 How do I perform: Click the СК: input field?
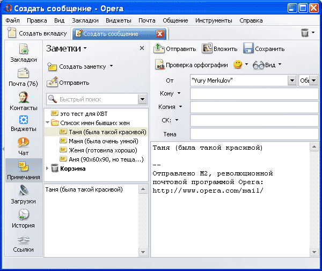point(254,120)
